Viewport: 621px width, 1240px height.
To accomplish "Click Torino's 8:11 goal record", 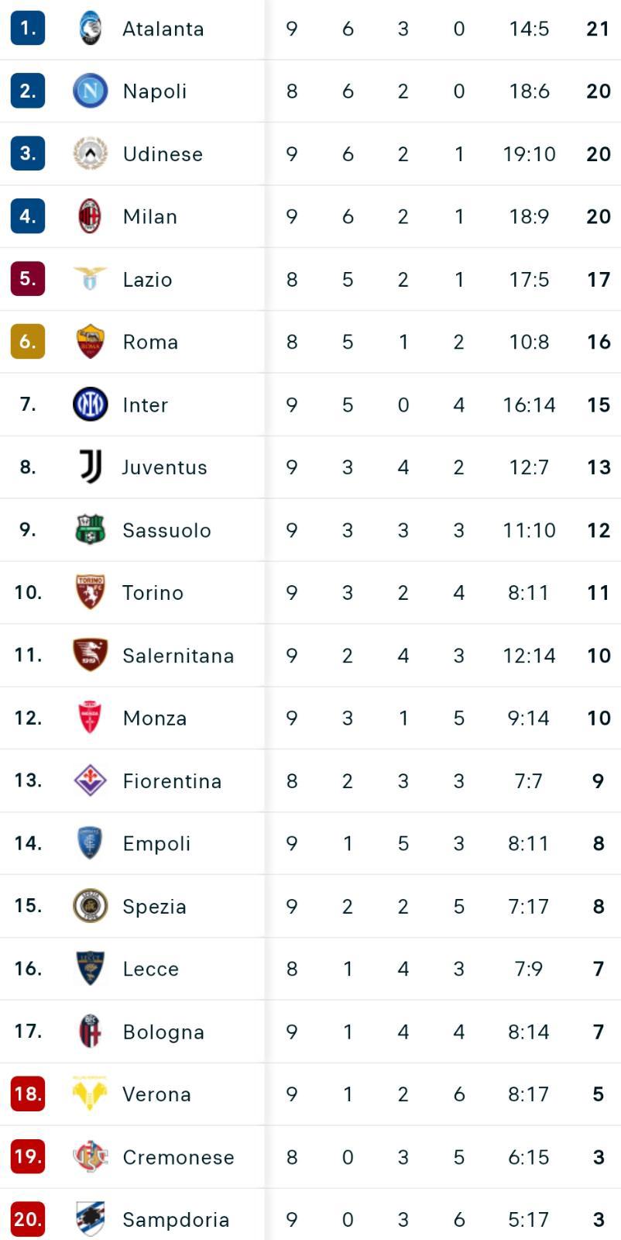I will [x=529, y=593].
